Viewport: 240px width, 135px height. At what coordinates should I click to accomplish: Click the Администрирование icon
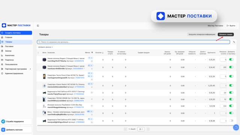tap(2, 73)
